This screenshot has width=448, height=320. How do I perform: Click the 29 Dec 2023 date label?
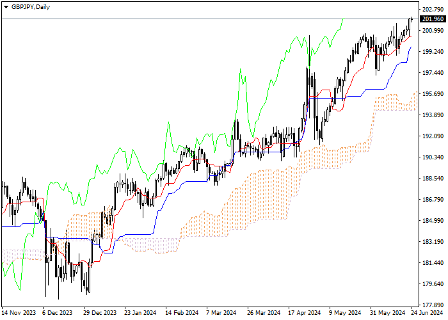pyautogui.click(x=100, y=313)
